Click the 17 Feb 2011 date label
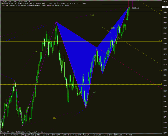The image size is (168, 136). 108,135
